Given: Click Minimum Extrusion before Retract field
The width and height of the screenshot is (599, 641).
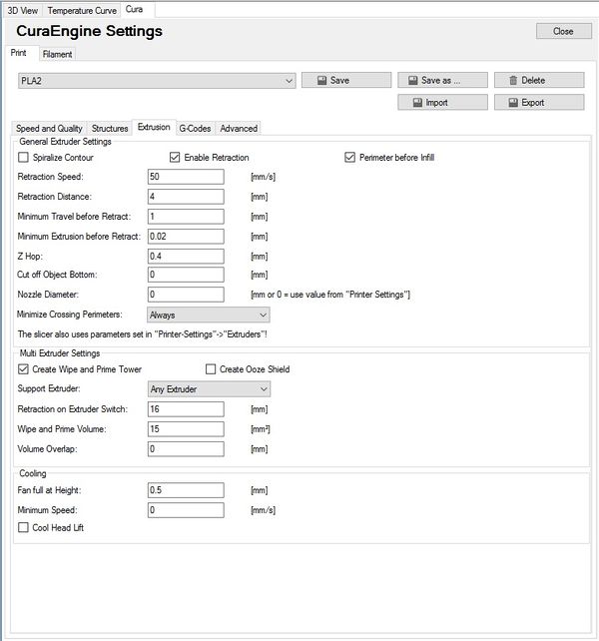Looking at the screenshot, I should tap(186, 237).
